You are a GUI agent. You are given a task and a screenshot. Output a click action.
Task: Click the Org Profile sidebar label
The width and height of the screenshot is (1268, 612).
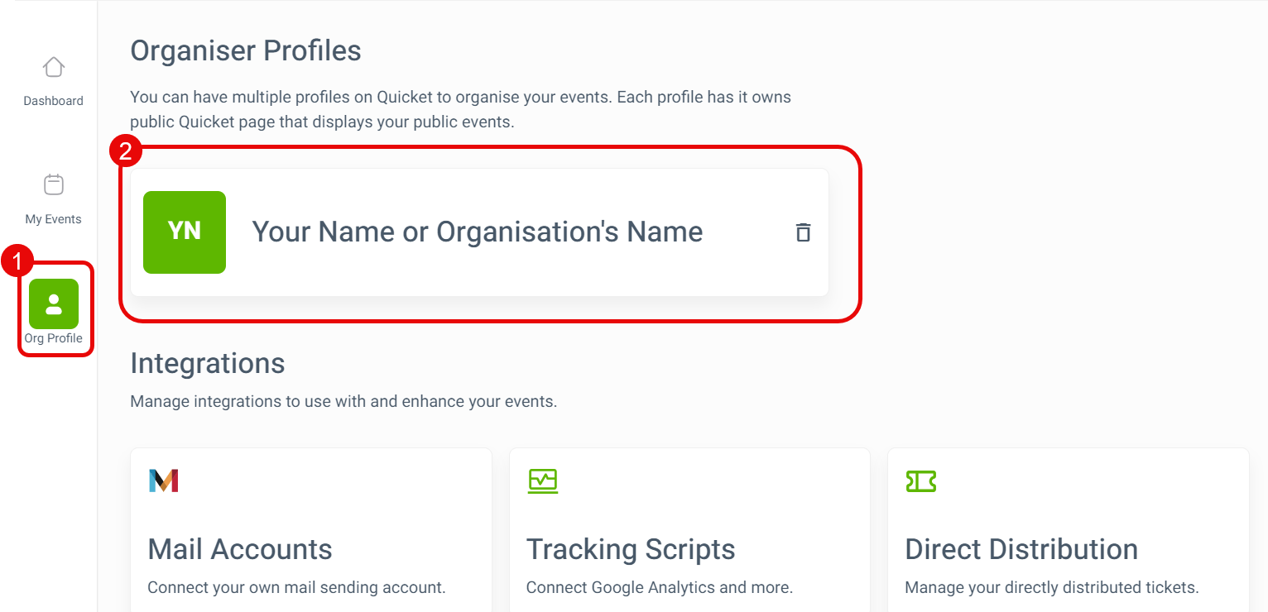point(54,338)
